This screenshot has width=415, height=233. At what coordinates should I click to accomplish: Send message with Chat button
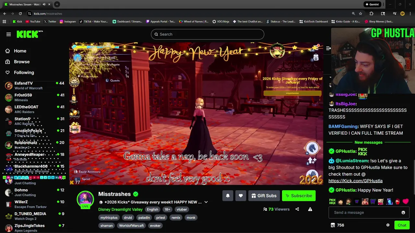click(x=402, y=225)
